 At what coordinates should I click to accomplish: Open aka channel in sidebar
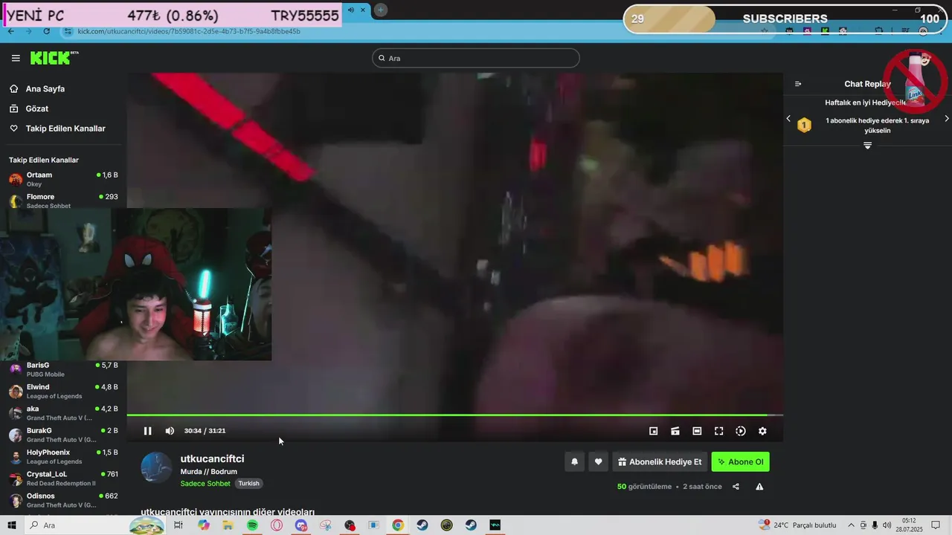(63, 413)
